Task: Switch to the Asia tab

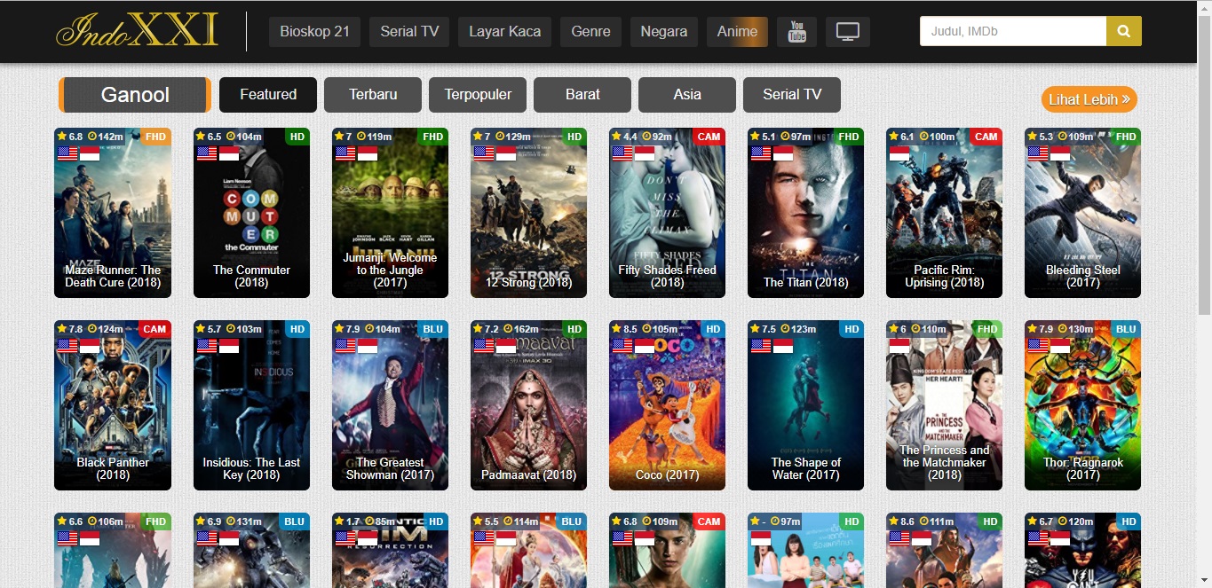Action: coord(686,95)
